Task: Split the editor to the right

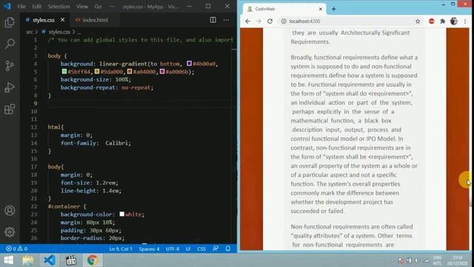Action: [x=213, y=20]
